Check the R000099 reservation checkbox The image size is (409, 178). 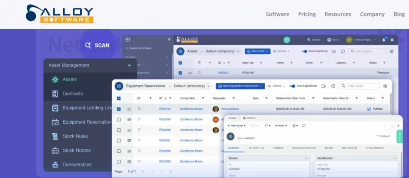119,119
